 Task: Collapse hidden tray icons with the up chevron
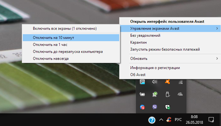[x=161, y=120]
